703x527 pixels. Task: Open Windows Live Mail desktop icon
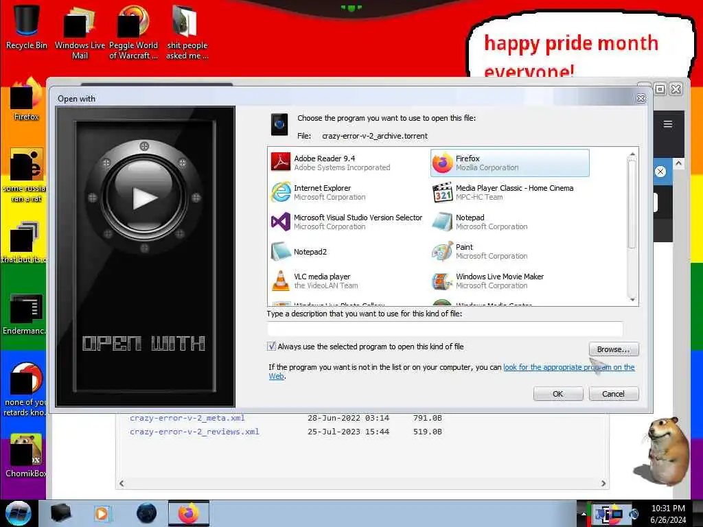pos(80,32)
